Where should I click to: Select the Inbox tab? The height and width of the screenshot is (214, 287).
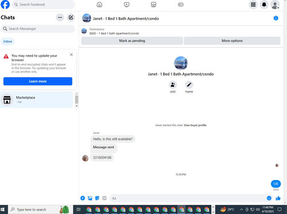tap(7, 41)
